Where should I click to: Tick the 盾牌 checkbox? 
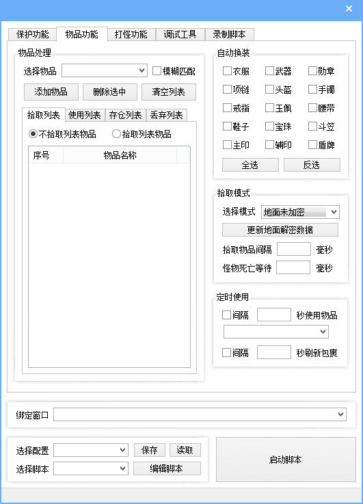[x=312, y=145]
